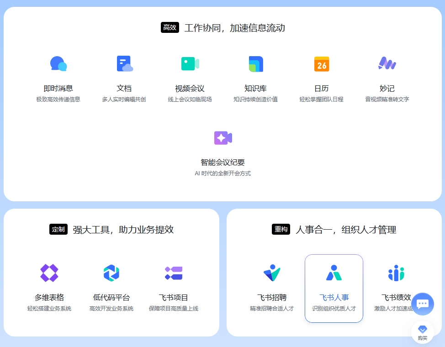Image resolution: width=445 pixels, height=347 pixels.
Task: Click the 飞书项目 icon
Action: [174, 273]
